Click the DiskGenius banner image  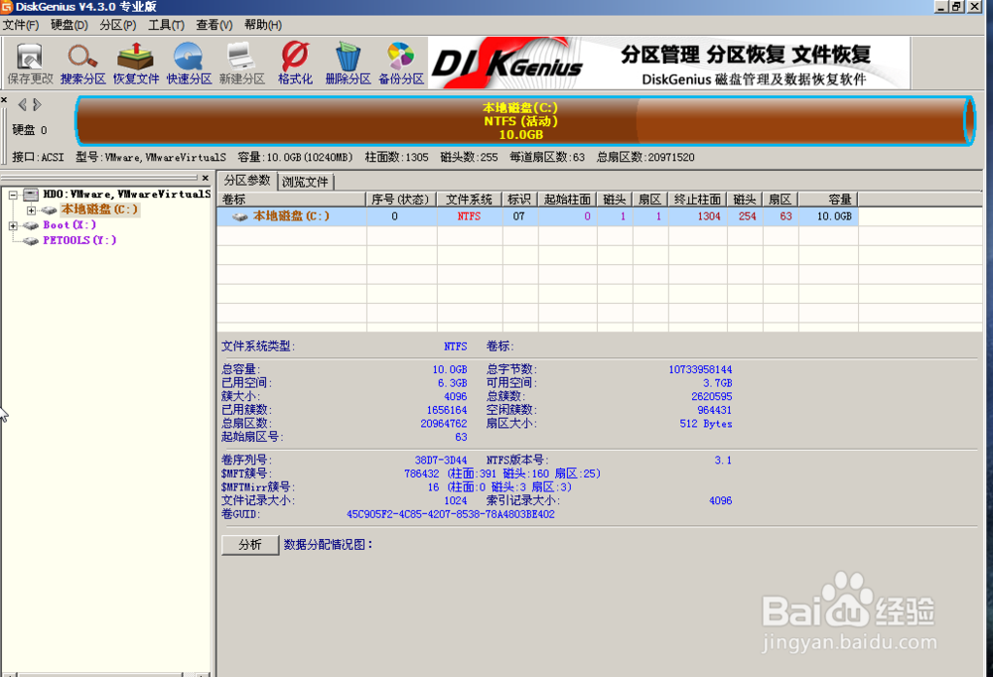669,63
